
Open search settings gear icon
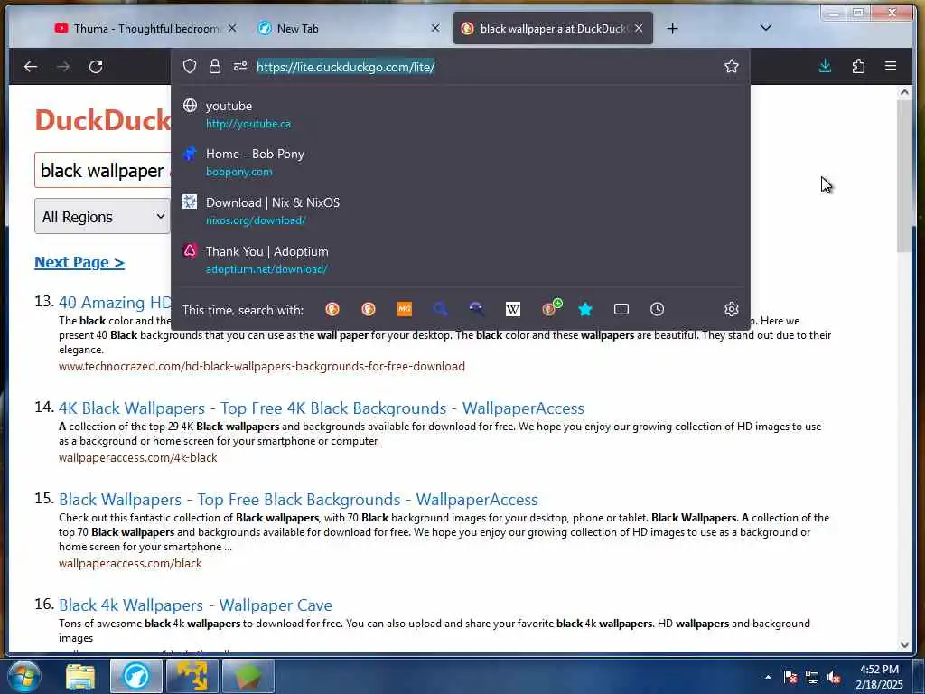coord(732,309)
